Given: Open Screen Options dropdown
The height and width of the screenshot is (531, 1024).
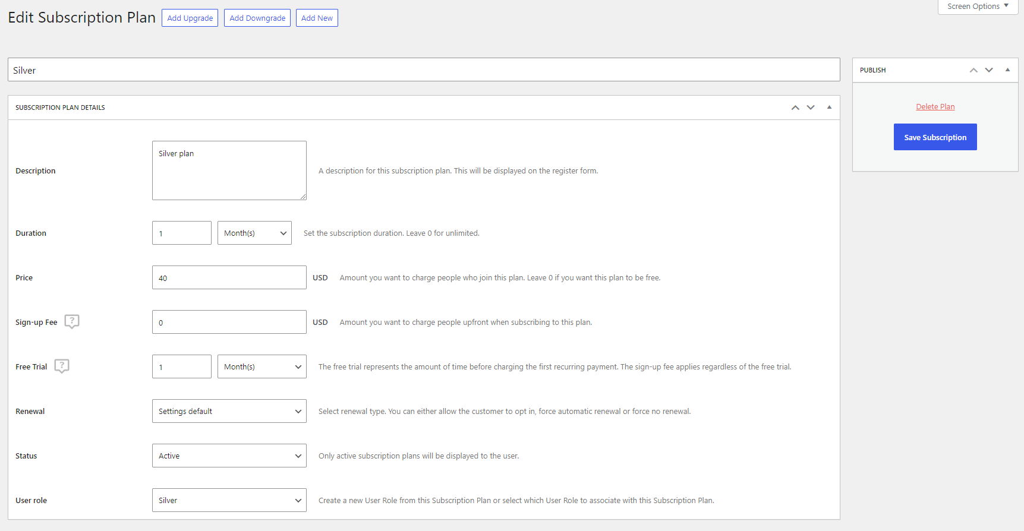Looking at the screenshot, I should (978, 7).
